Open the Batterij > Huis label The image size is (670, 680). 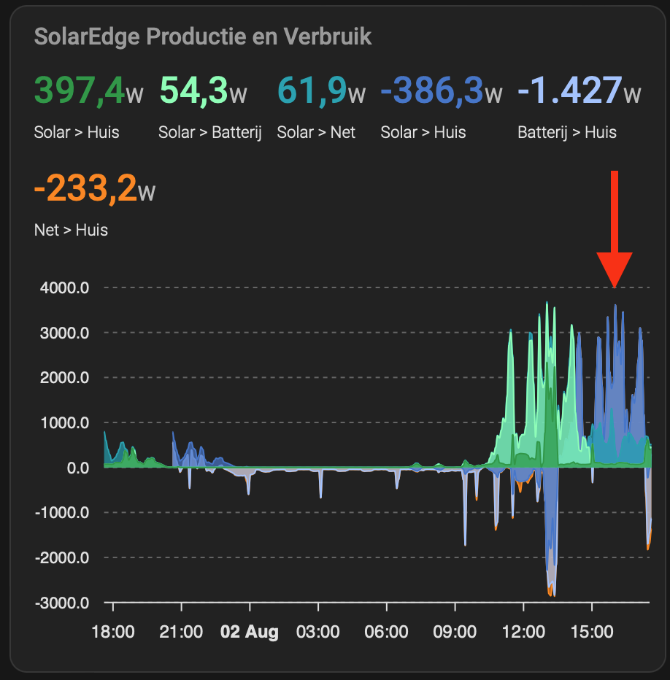click(x=566, y=132)
